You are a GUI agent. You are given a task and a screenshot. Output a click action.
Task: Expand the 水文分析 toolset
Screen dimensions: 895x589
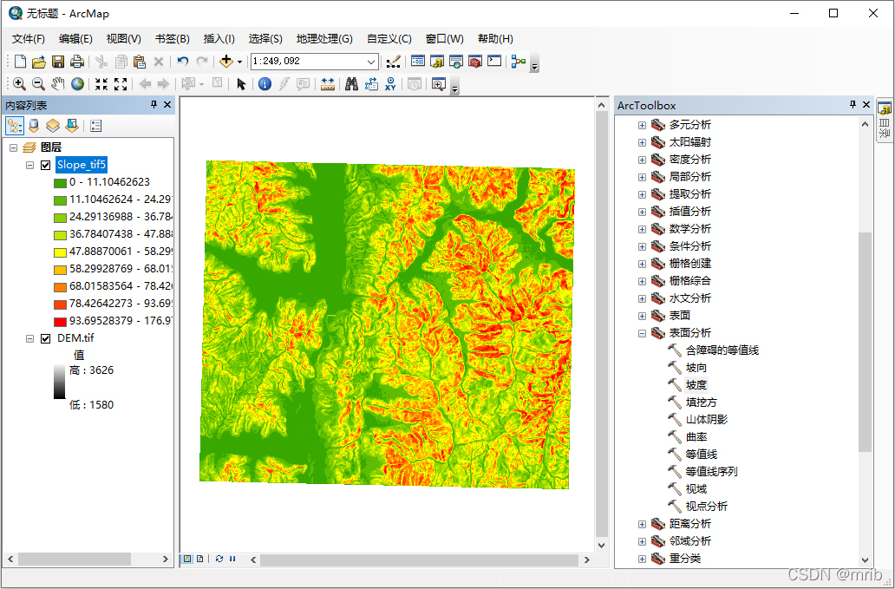tap(642, 298)
